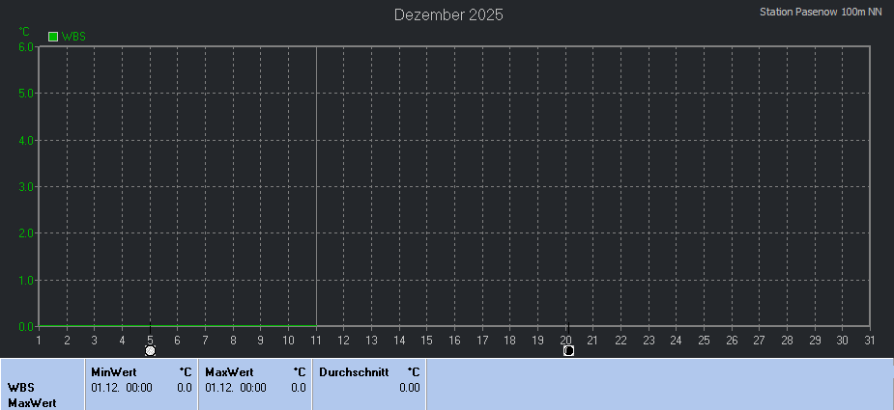Select day 31 on the x-axis
This screenshot has height=410, width=894.
870,340
